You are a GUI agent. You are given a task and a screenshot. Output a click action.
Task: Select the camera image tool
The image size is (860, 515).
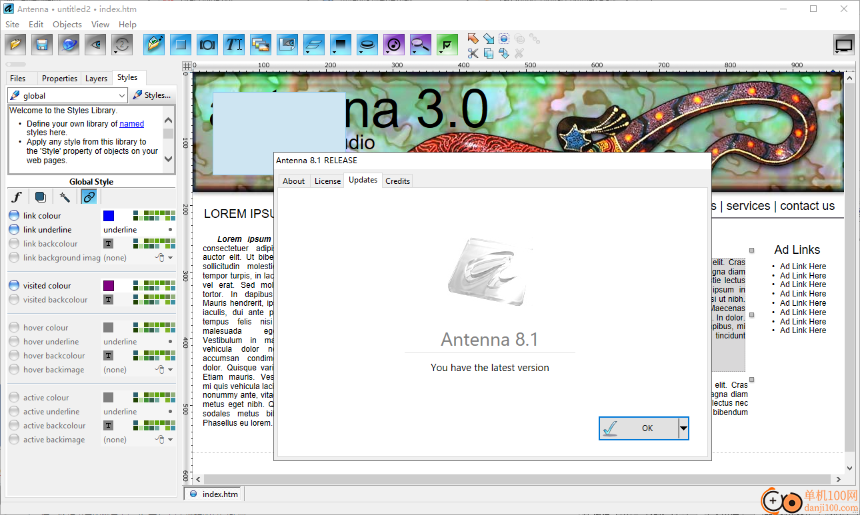tap(207, 45)
